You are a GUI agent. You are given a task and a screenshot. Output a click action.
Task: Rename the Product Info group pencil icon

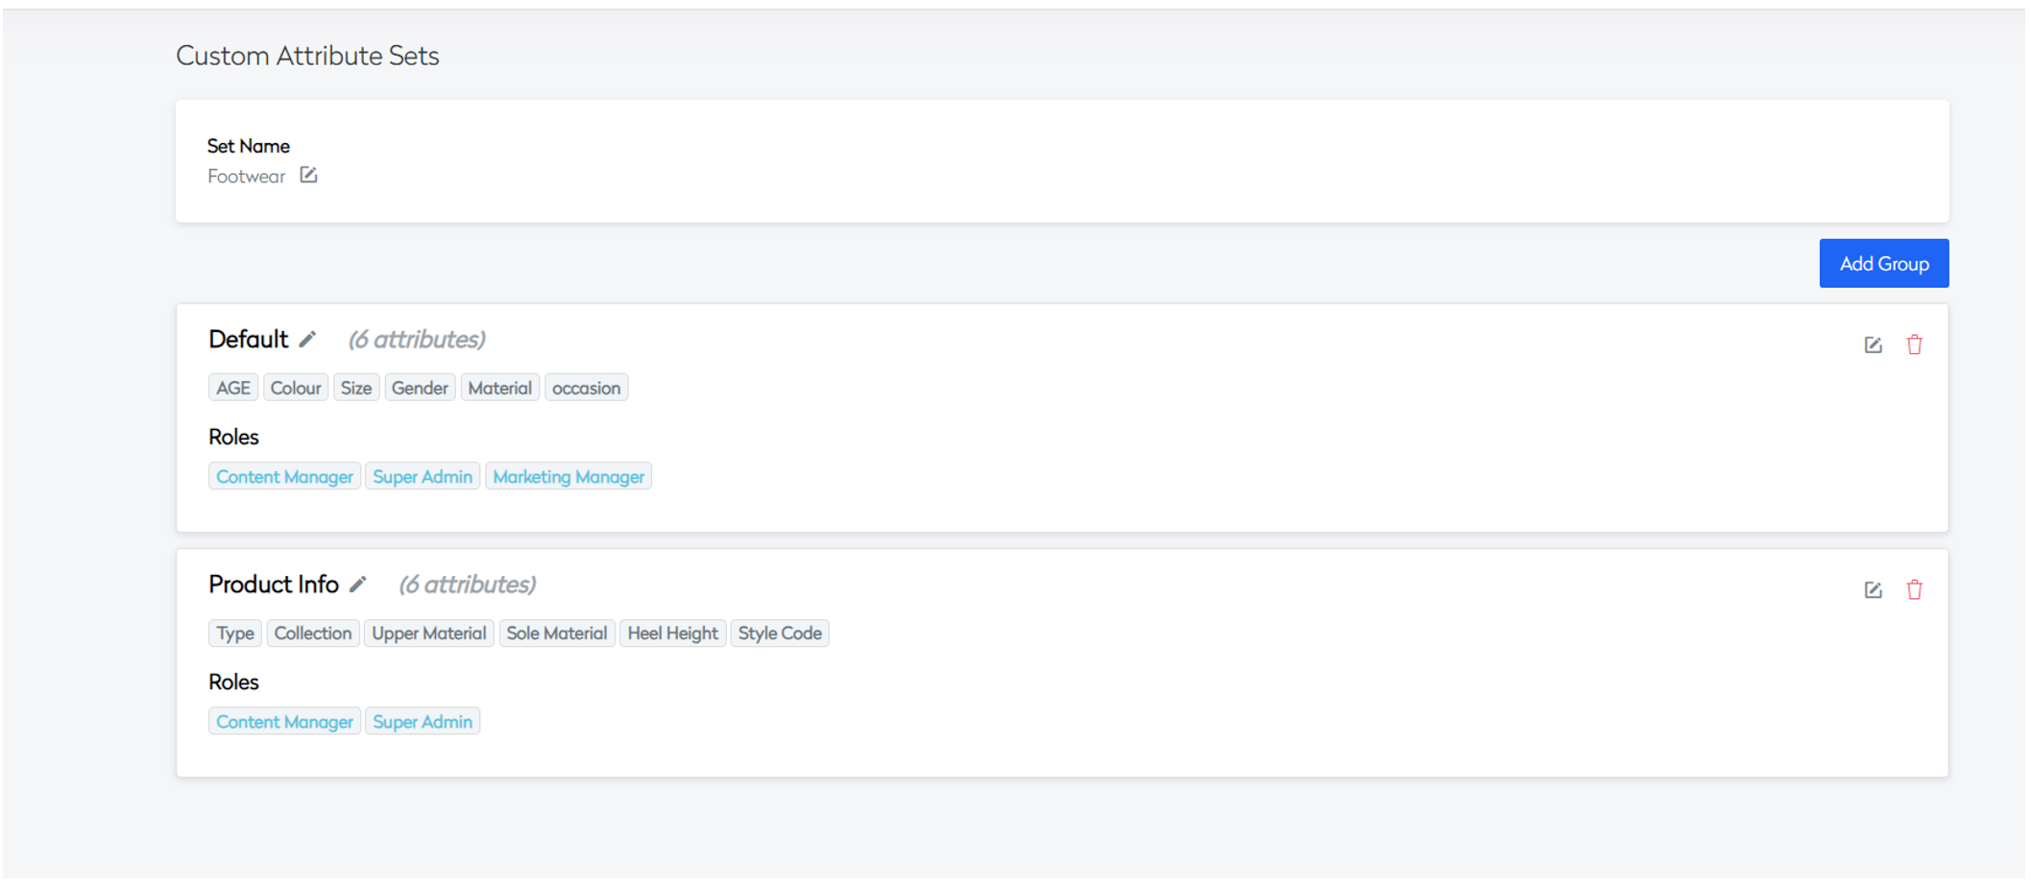[358, 584]
